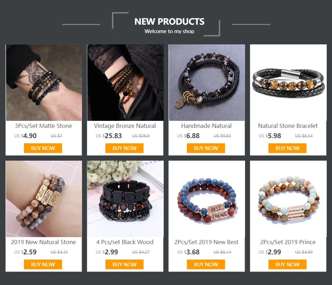This screenshot has height=285, width=332.
Task: Buy the 2Pcs/Set 2019 Prince bracelets
Action: pyautogui.click(x=288, y=265)
